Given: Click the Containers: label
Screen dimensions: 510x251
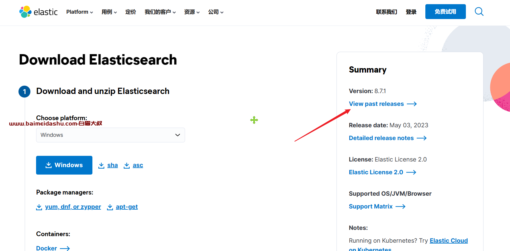Looking at the screenshot, I should pos(53,234).
